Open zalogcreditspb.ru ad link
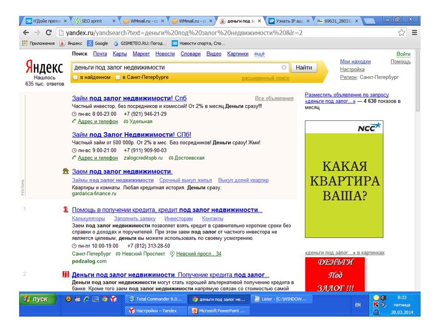 (143, 158)
